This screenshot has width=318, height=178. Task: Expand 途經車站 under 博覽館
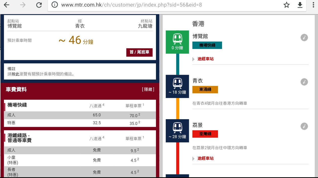(205, 59)
